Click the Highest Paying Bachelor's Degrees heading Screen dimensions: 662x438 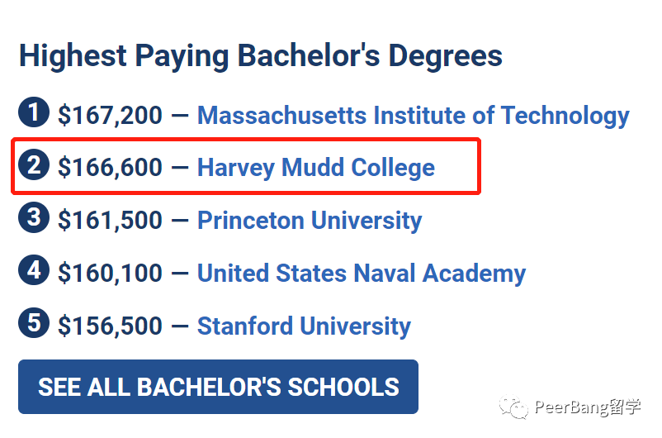[x=261, y=56]
